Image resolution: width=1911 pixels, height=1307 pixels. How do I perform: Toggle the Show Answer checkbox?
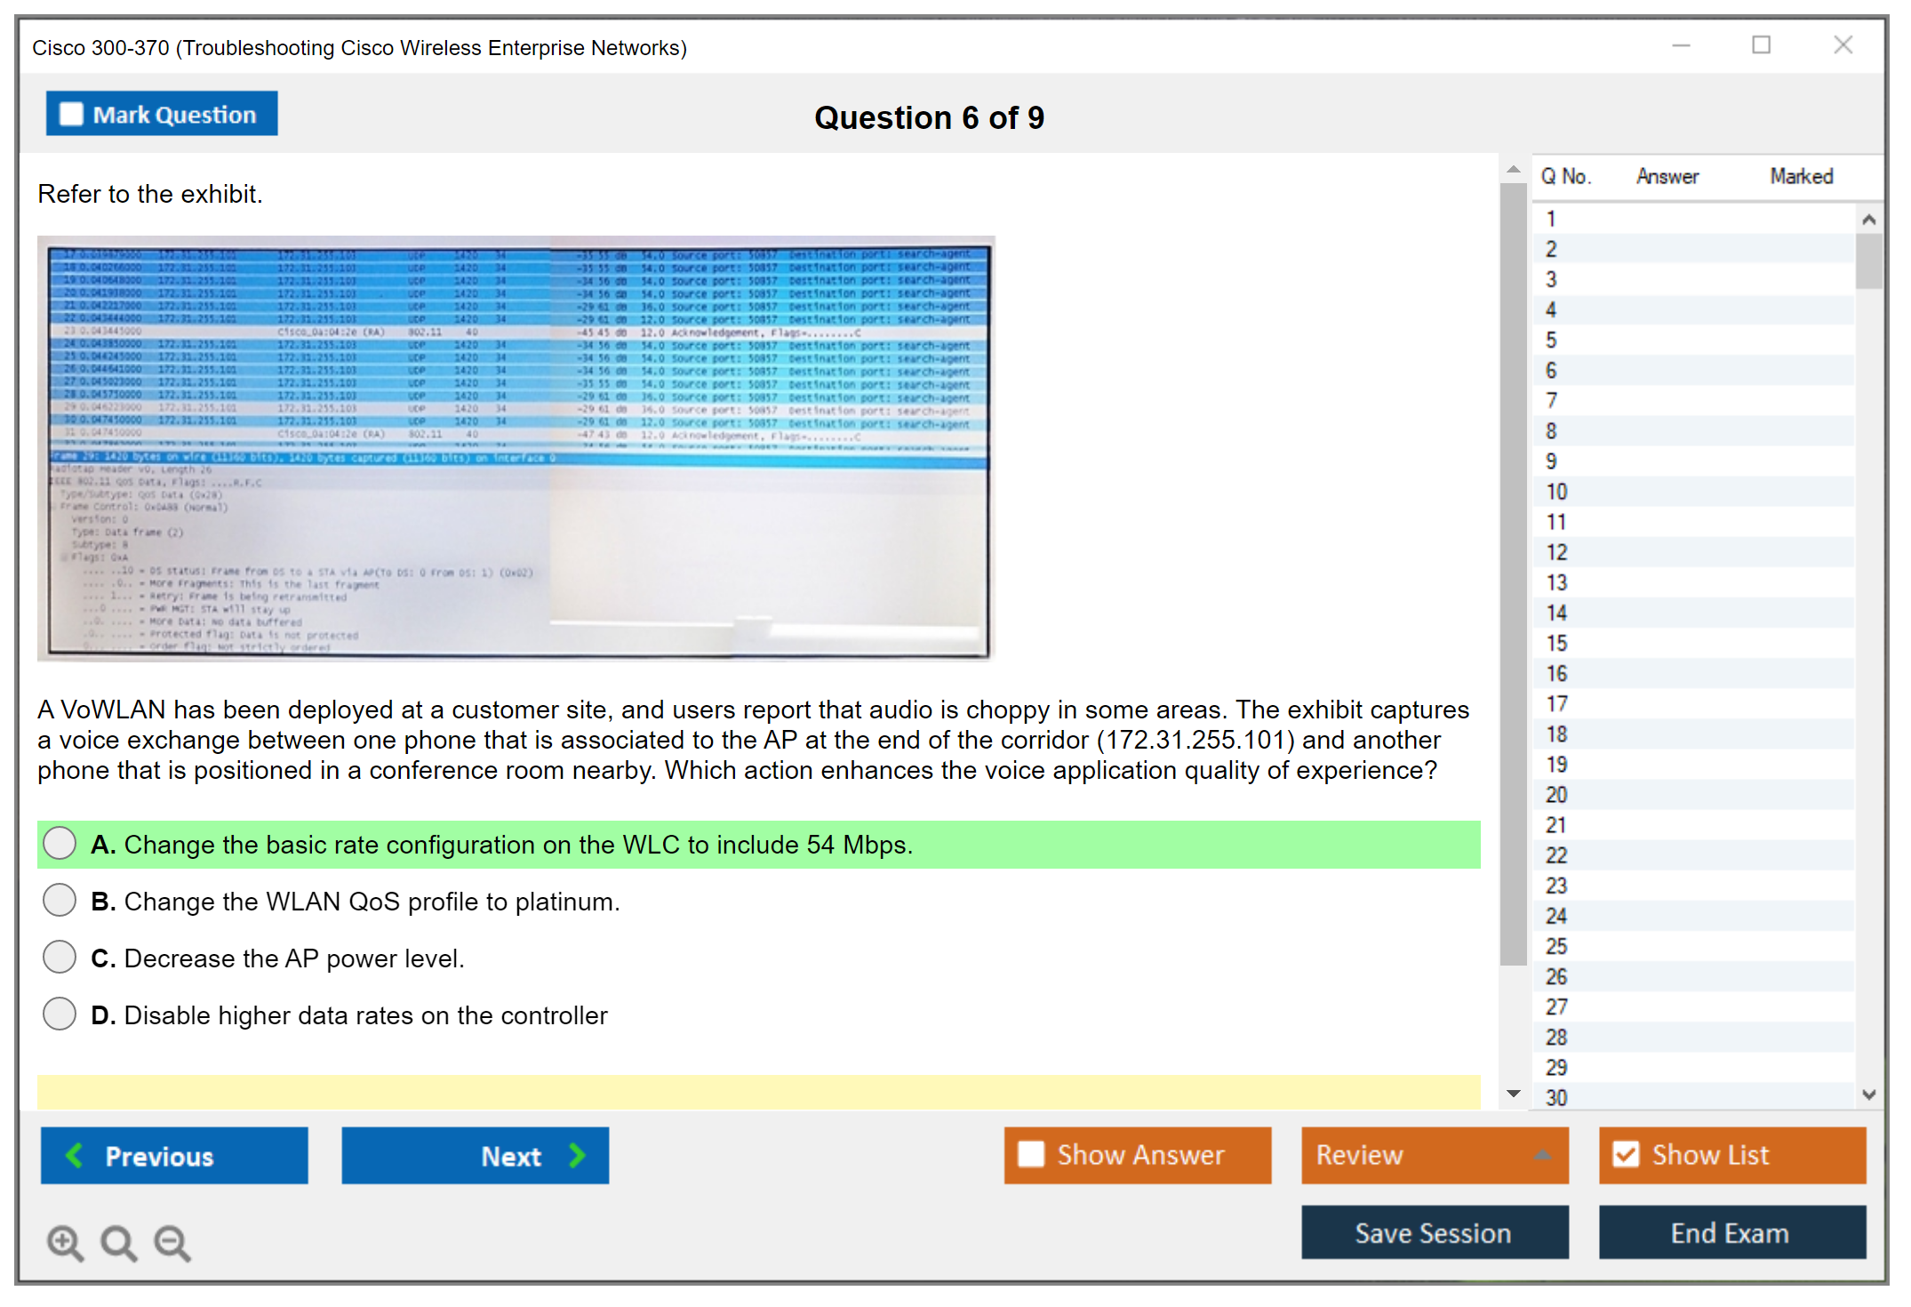[1031, 1154]
